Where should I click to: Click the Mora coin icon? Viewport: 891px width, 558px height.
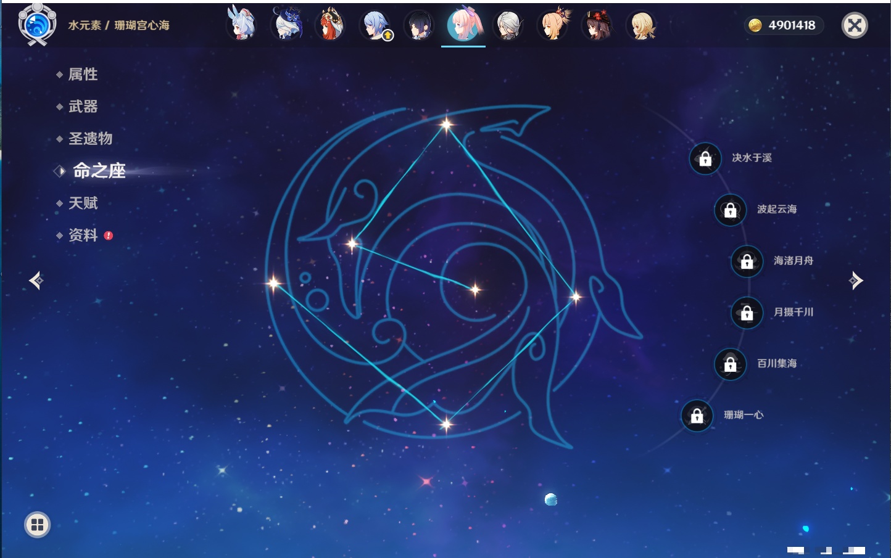click(755, 25)
